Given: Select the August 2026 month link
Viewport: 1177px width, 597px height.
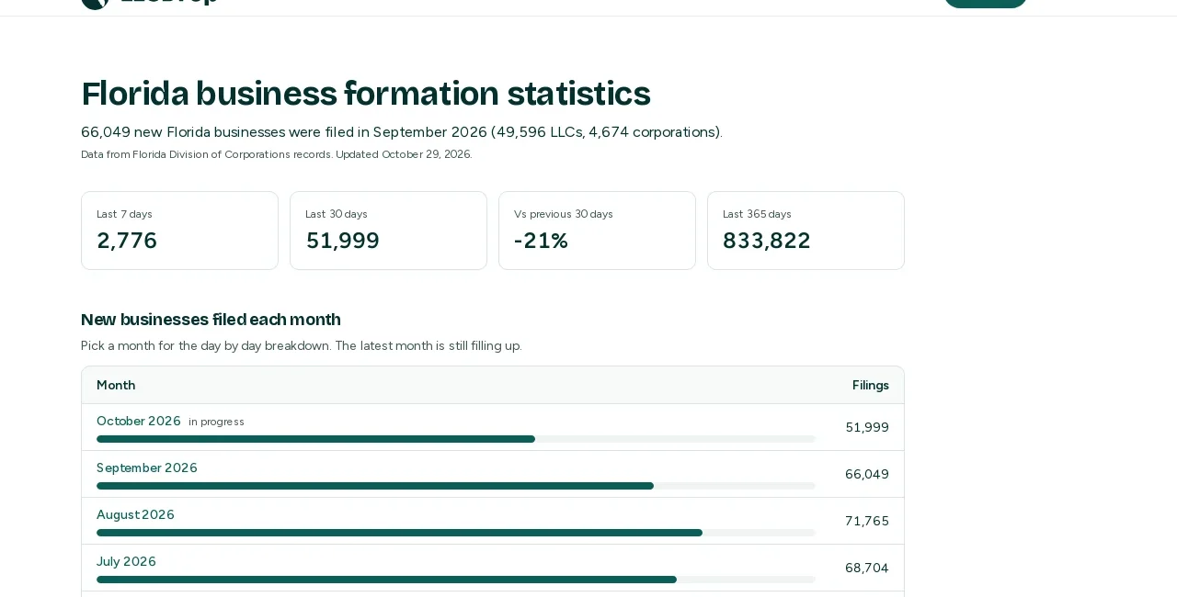Looking at the screenshot, I should click(x=135, y=515).
